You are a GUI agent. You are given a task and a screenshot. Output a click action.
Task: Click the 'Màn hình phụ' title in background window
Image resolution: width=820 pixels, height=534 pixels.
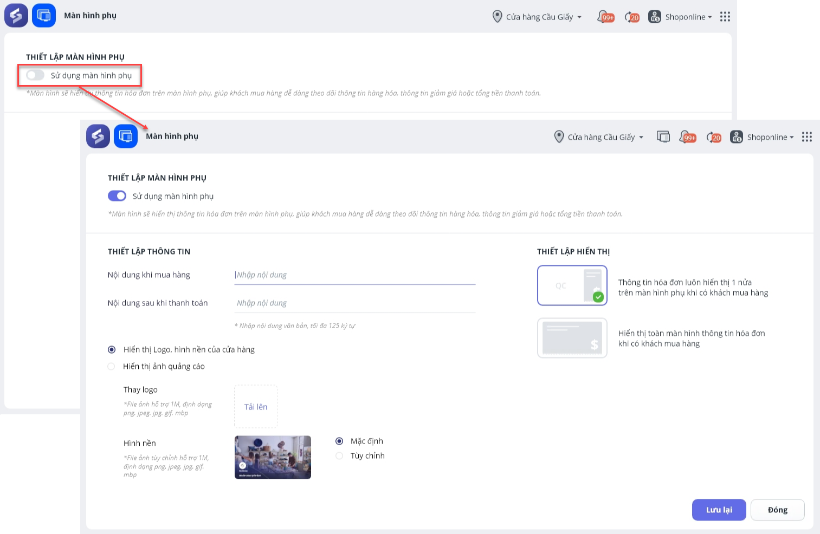tap(91, 15)
